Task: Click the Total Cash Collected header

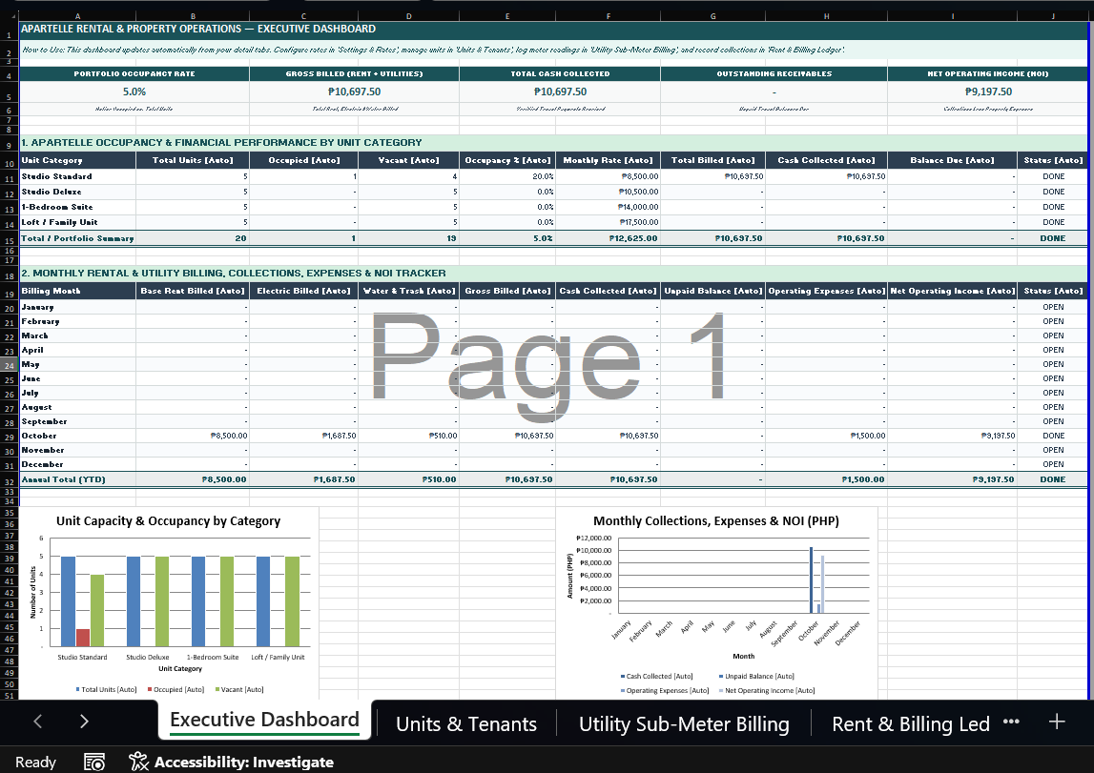Action: [560, 73]
